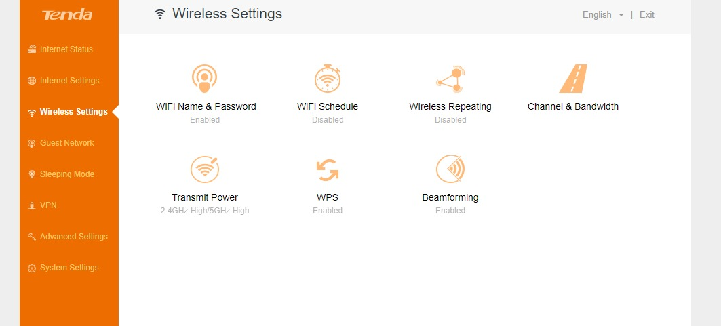Image resolution: width=721 pixels, height=326 pixels.
Task: Expand the English language dropdown
Action: click(602, 14)
